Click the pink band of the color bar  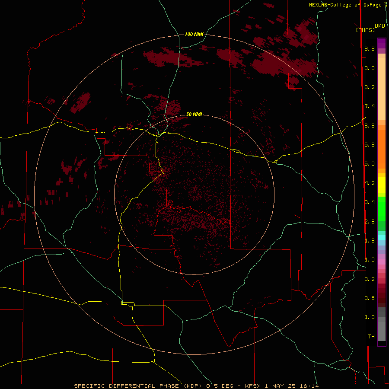click(382, 262)
